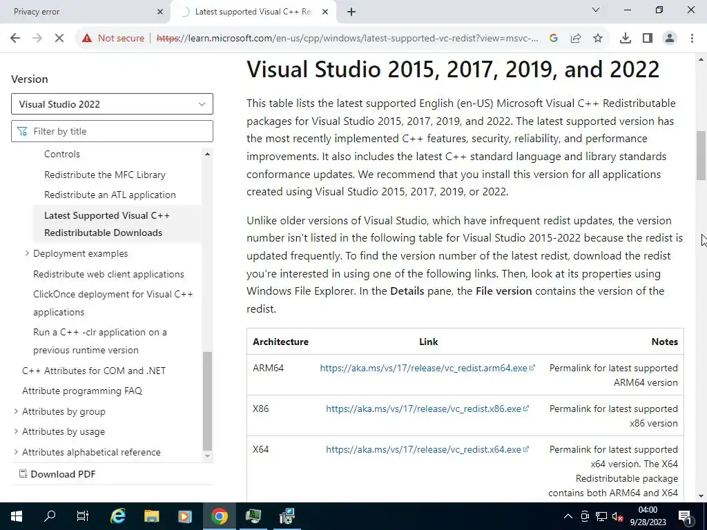Open Controls in sidebar
Screen dimensions: 707x530
click(x=61, y=154)
